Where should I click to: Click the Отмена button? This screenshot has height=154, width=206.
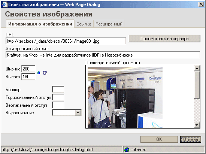tap(191, 139)
